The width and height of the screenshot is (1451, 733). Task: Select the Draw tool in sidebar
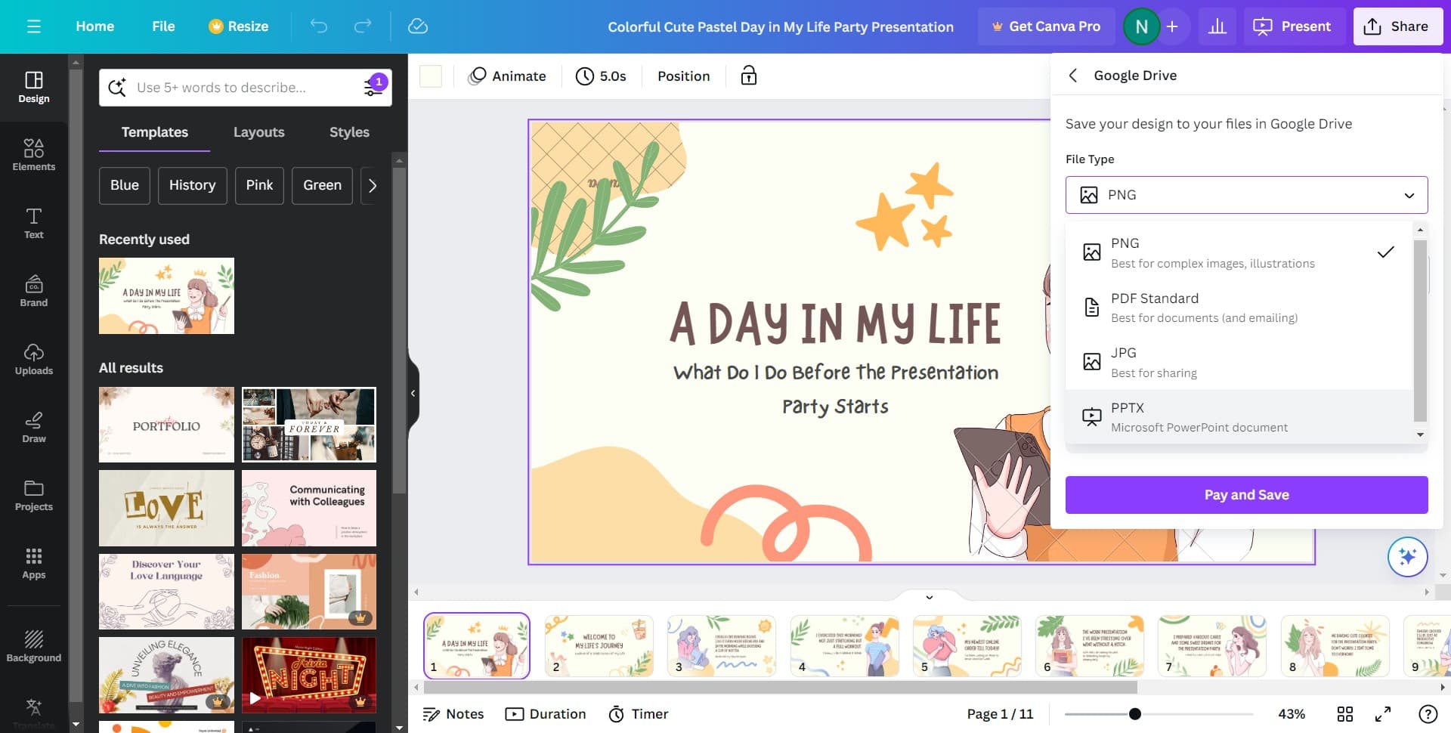[33, 427]
